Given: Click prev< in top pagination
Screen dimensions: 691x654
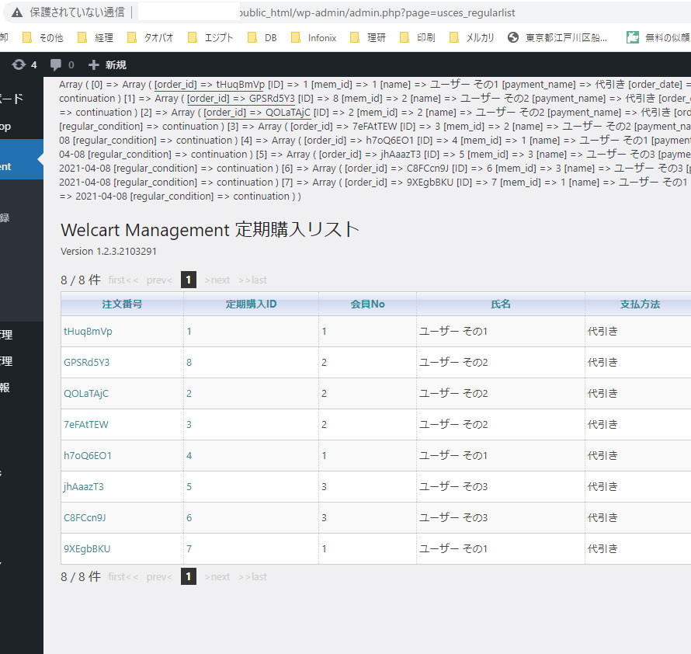Looking at the screenshot, I should 159,280.
